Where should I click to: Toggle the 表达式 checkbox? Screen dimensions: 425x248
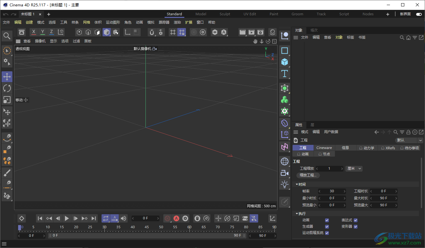356,220
